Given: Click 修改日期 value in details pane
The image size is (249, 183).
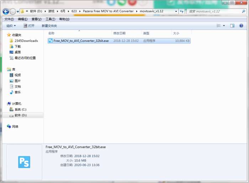Looking at the screenshot, I should click(x=87, y=156).
